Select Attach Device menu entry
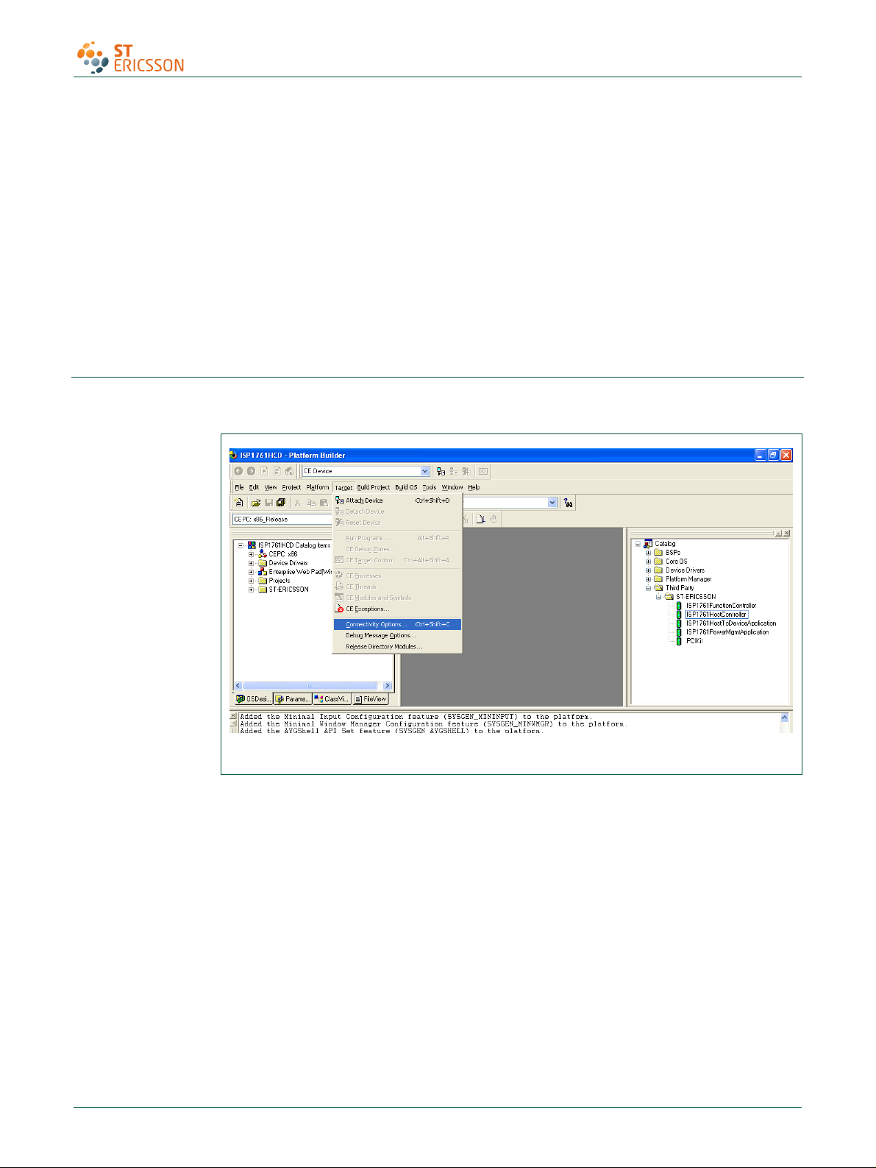 pyautogui.click(x=397, y=500)
